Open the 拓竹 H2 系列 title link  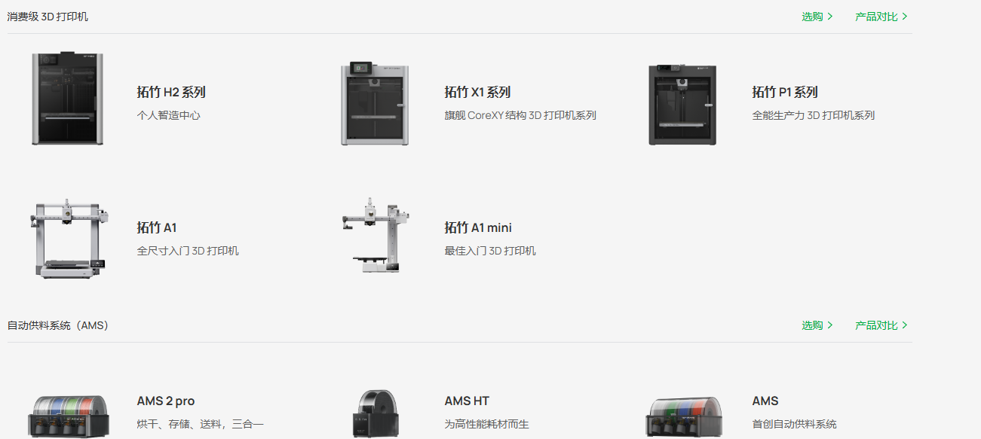point(171,92)
